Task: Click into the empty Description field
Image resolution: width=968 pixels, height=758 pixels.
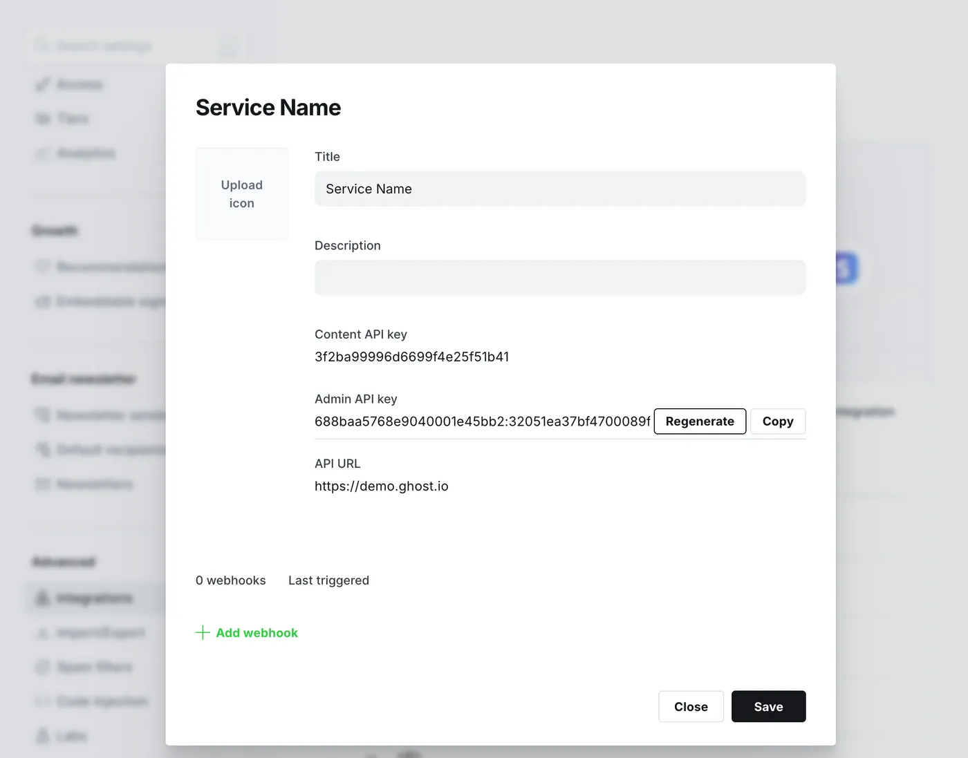Action: click(x=560, y=277)
